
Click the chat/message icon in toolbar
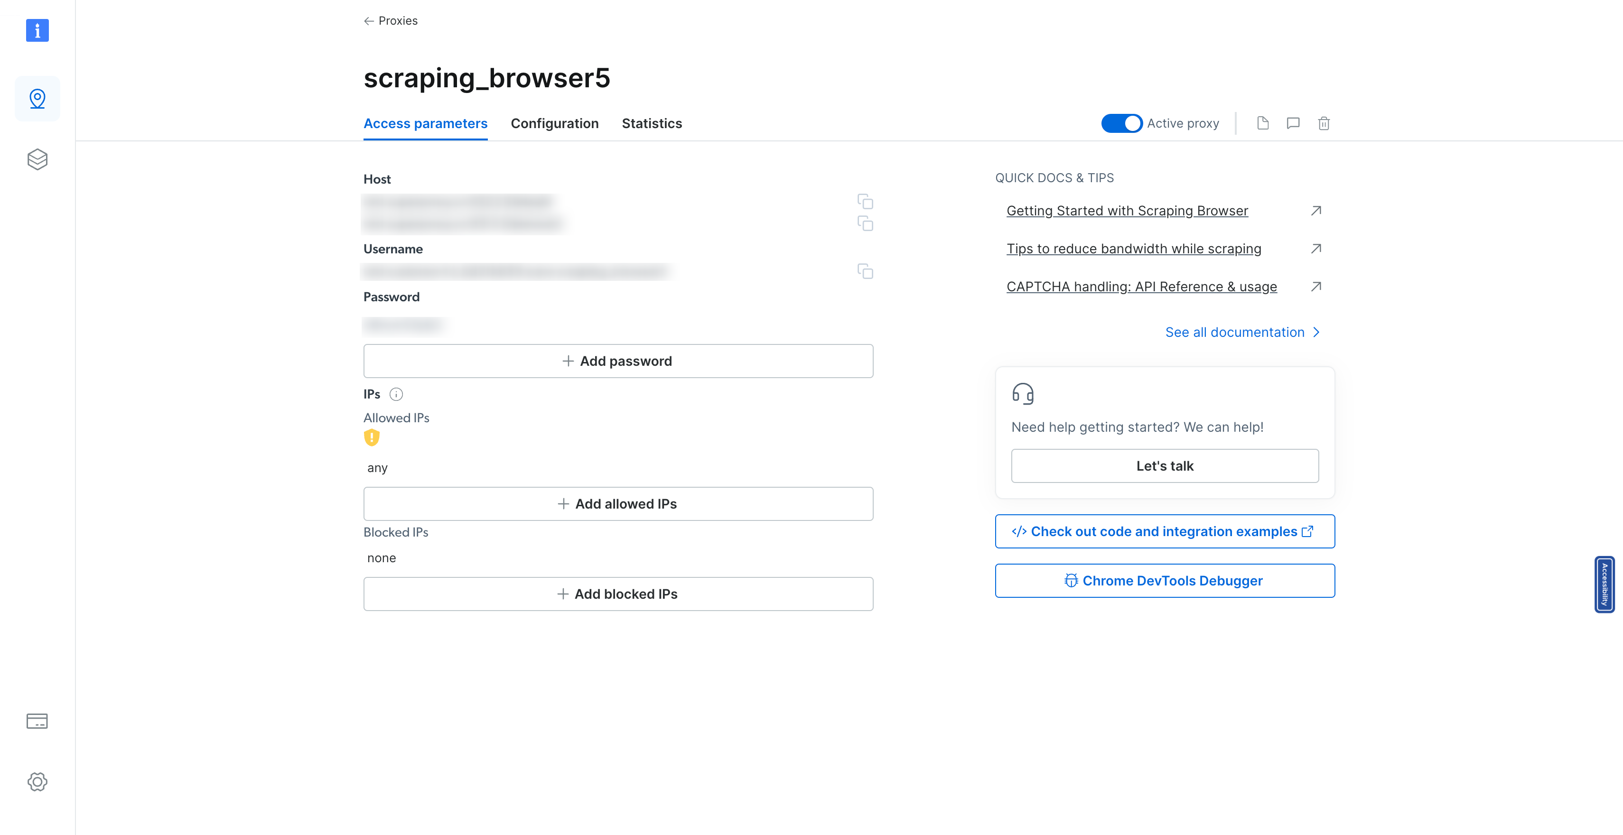pos(1292,123)
